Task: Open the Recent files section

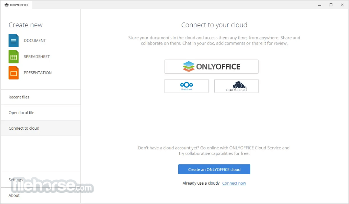Action: (x=40, y=97)
